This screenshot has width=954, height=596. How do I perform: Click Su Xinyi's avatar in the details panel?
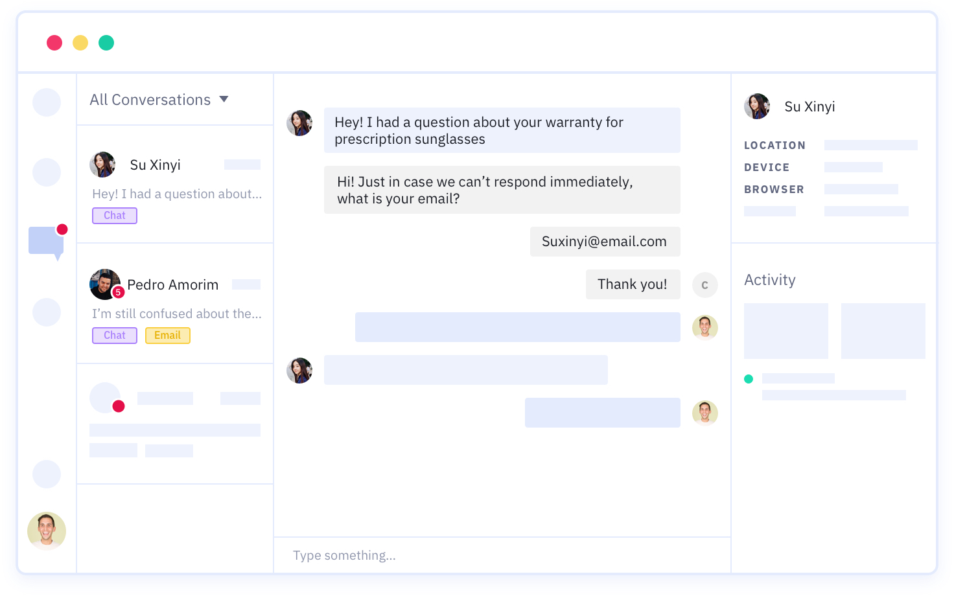click(757, 106)
